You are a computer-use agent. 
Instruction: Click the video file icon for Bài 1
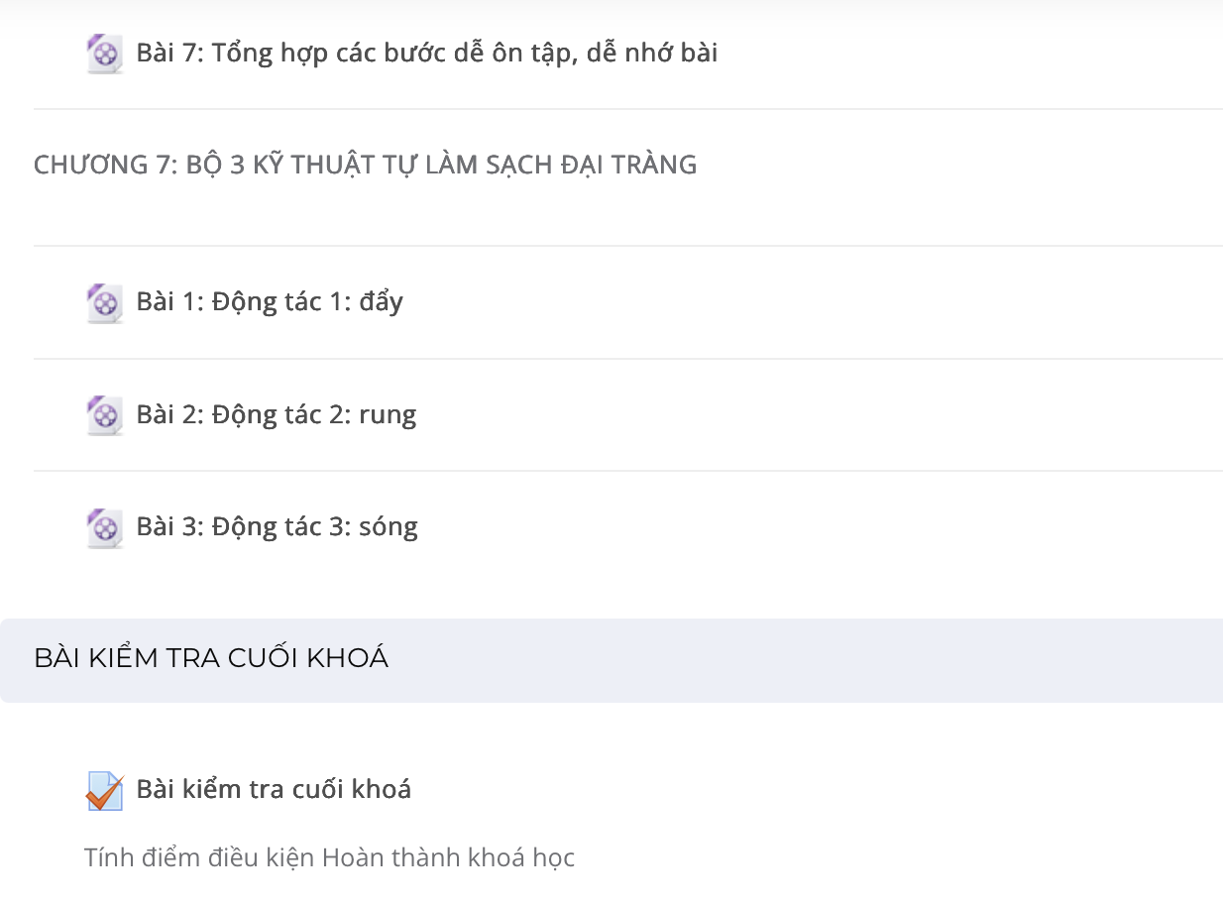click(x=104, y=303)
